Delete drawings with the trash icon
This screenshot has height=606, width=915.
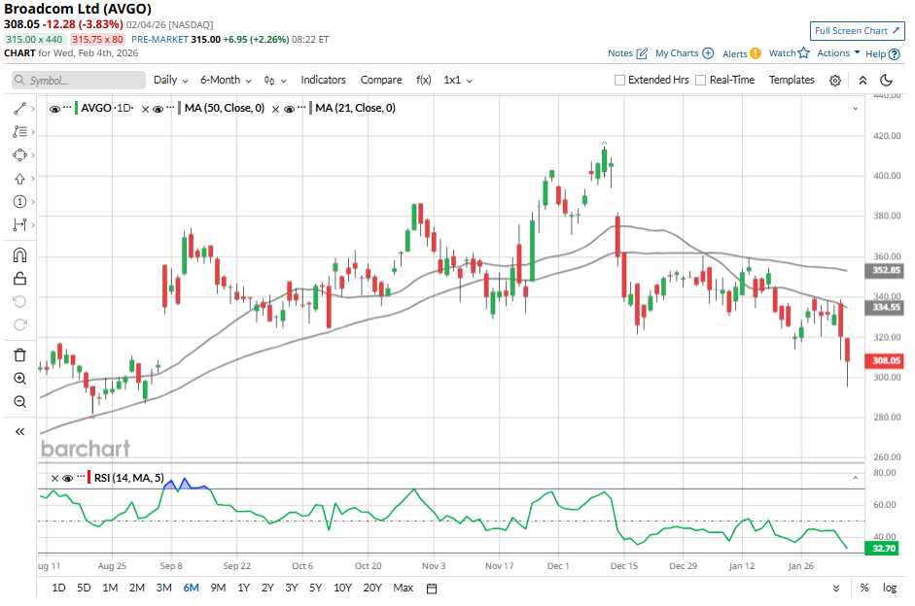[19, 354]
